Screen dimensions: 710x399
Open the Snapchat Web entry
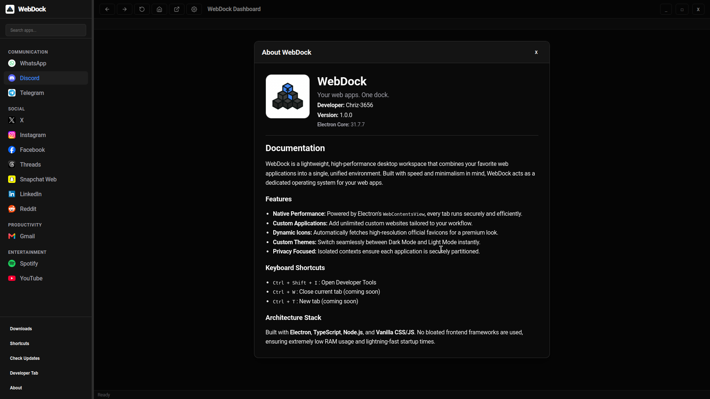(46, 179)
